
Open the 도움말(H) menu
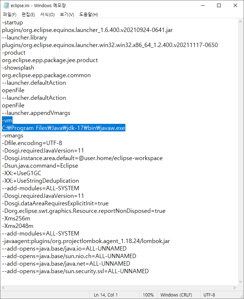pos(88,14)
